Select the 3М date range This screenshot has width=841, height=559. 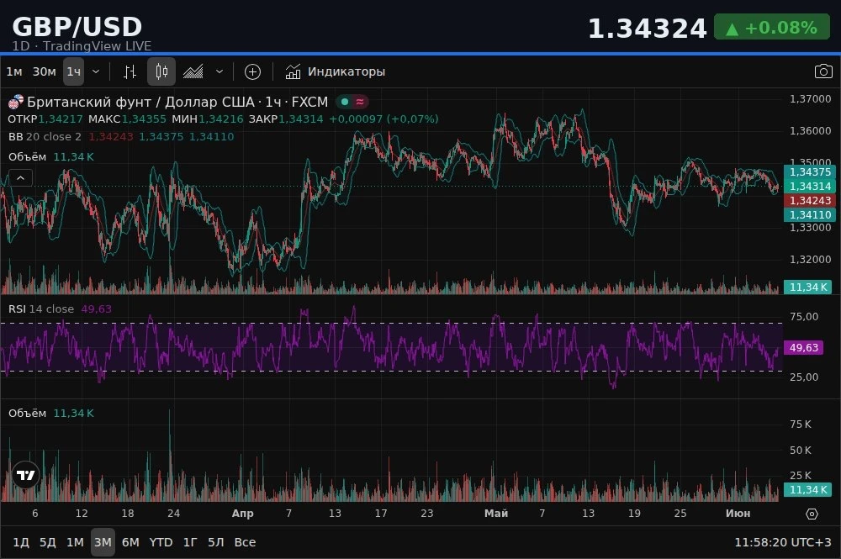tap(103, 542)
